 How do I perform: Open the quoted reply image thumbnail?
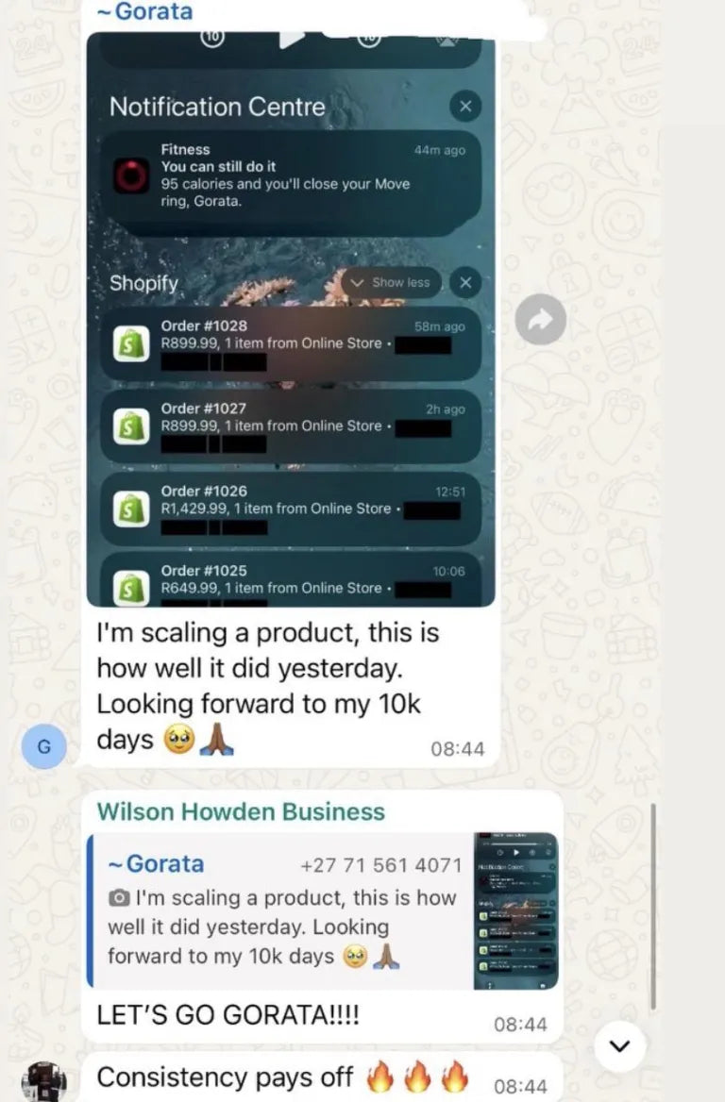516,910
